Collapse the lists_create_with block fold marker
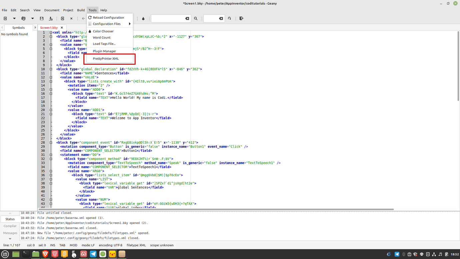Image resolution: width=460 pixels, height=259 pixels. pos(50,81)
